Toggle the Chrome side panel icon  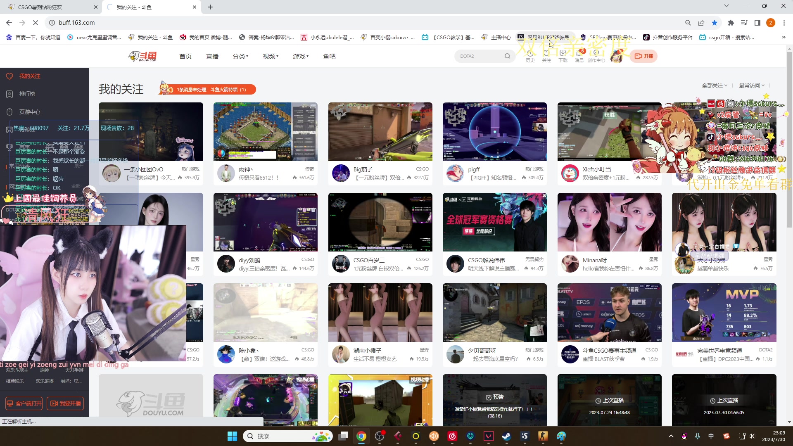(x=757, y=23)
